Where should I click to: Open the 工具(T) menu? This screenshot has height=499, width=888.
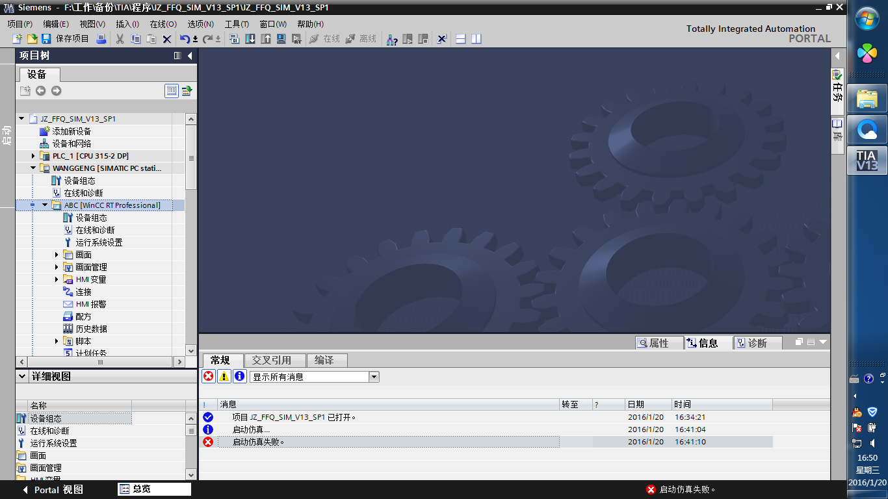[237, 24]
